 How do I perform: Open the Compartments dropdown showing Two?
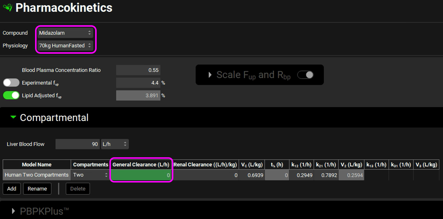[x=90, y=175]
